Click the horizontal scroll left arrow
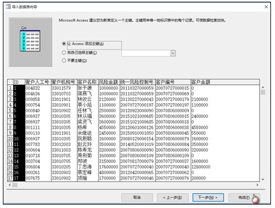This screenshot has height=208, width=275. click(x=10, y=185)
